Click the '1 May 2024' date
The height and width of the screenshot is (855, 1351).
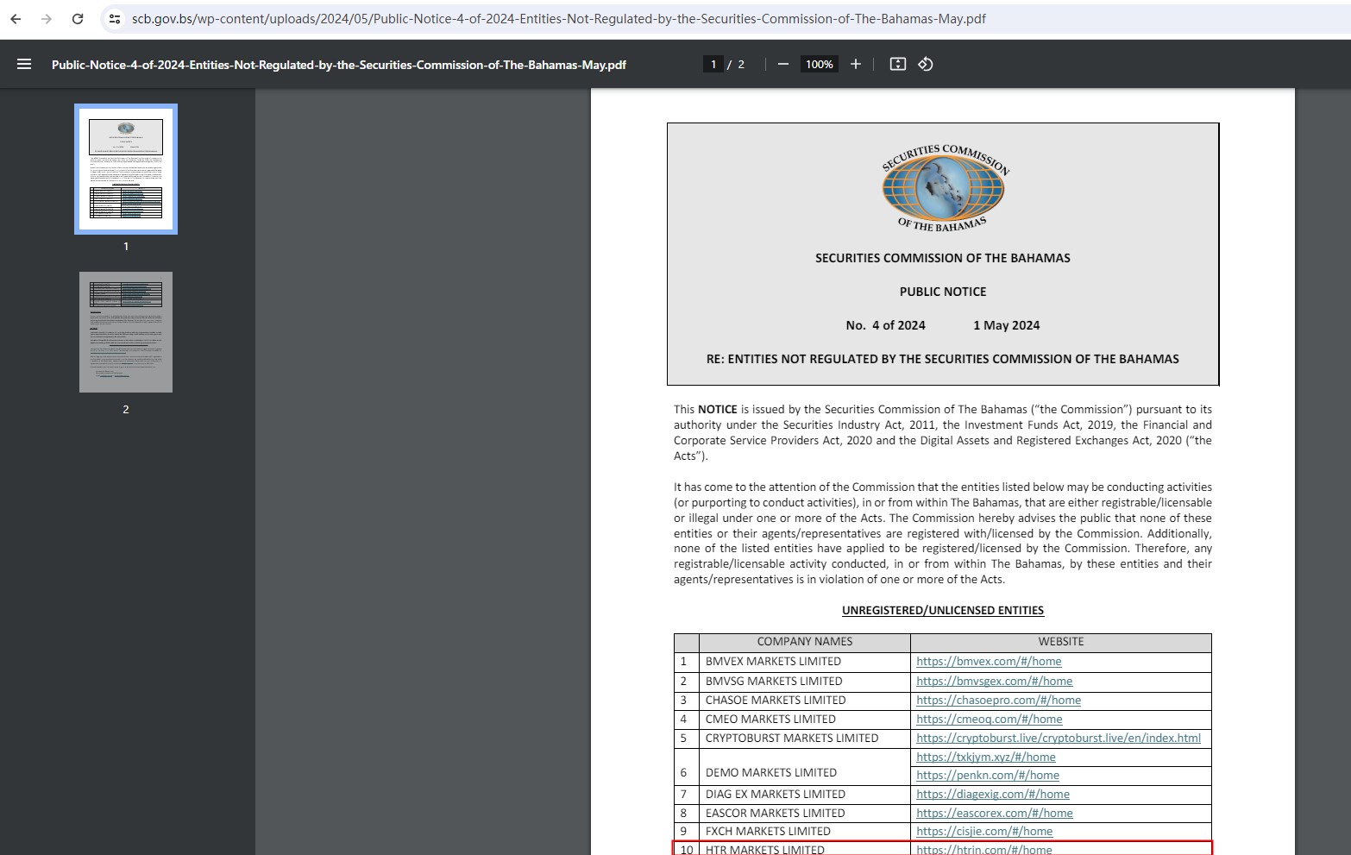[x=1007, y=325]
